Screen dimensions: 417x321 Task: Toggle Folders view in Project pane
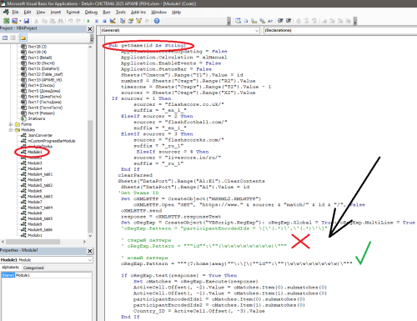click(x=23, y=38)
